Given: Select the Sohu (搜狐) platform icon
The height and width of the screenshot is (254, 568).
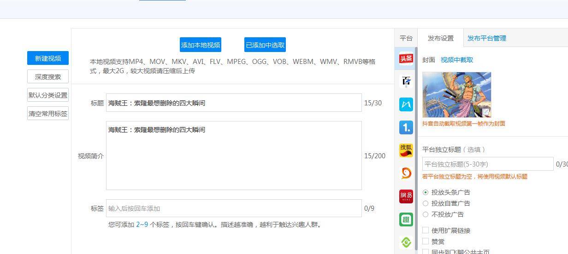Looking at the screenshot, I should tap(406, 150).
